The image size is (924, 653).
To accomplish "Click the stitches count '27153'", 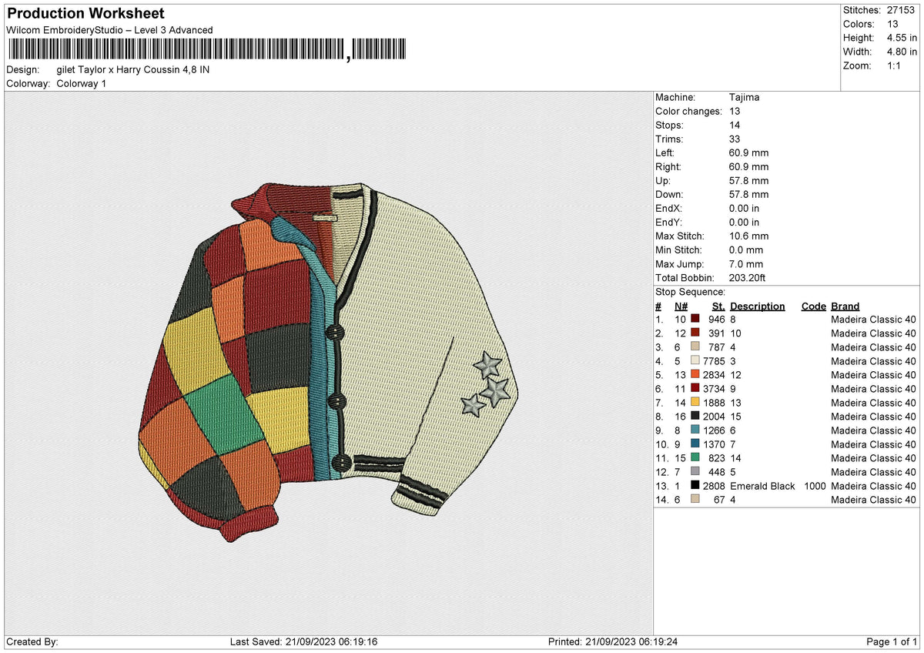I will tap(901, 10).
